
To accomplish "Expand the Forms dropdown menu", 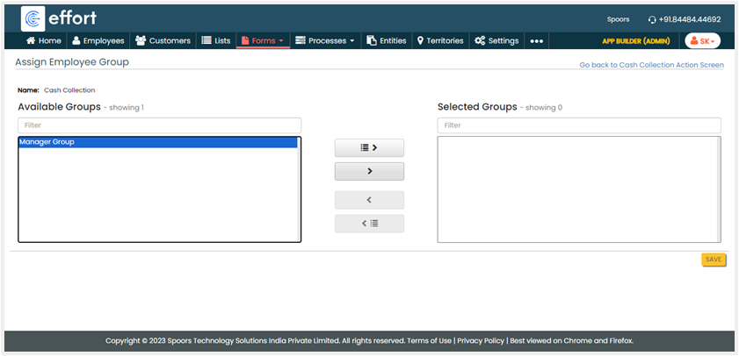I will (262, 40).
